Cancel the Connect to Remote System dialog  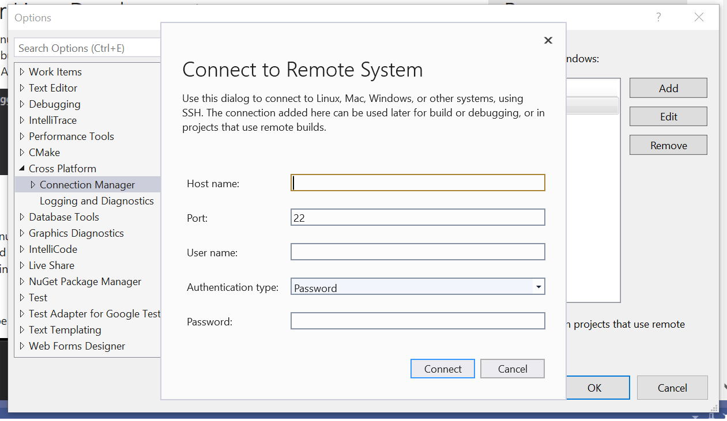point(512,369)
